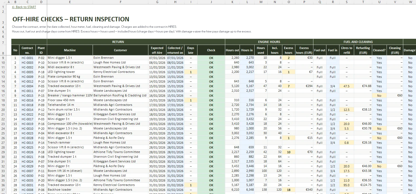
Task: Select the €74.88 refuelling charge
Action: tap(363, 86)
